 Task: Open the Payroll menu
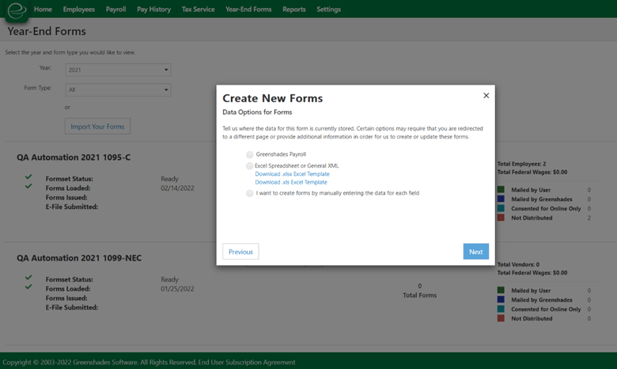115,10
